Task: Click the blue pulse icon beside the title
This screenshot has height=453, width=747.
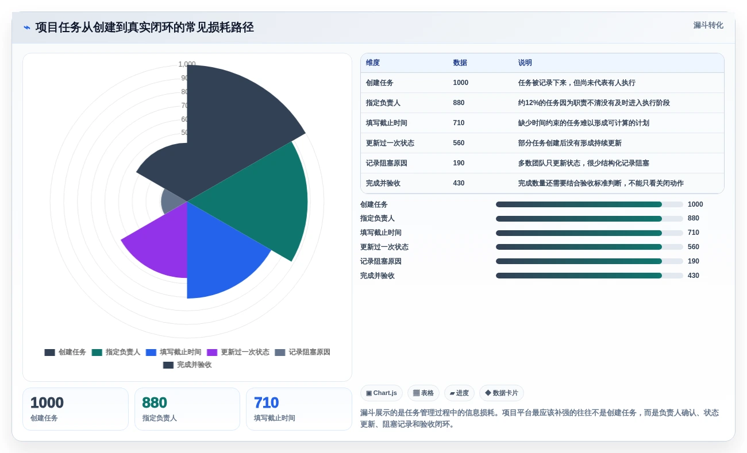Action: pyautogui.click(x=27, y=27)
